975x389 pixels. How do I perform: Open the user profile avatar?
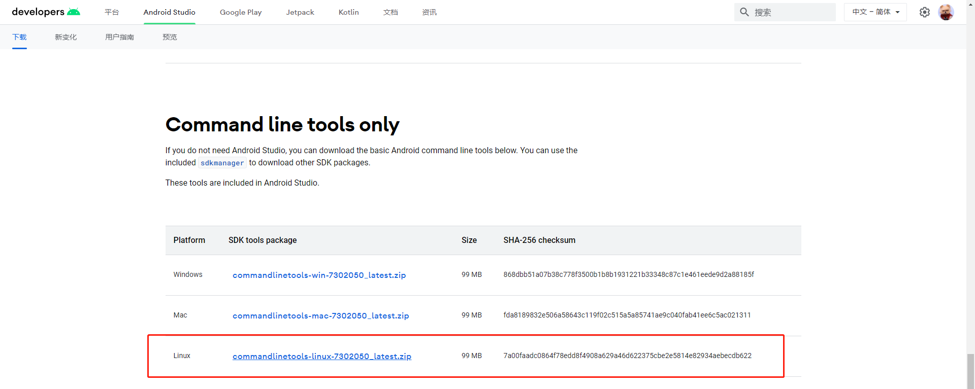coord(946,12)
